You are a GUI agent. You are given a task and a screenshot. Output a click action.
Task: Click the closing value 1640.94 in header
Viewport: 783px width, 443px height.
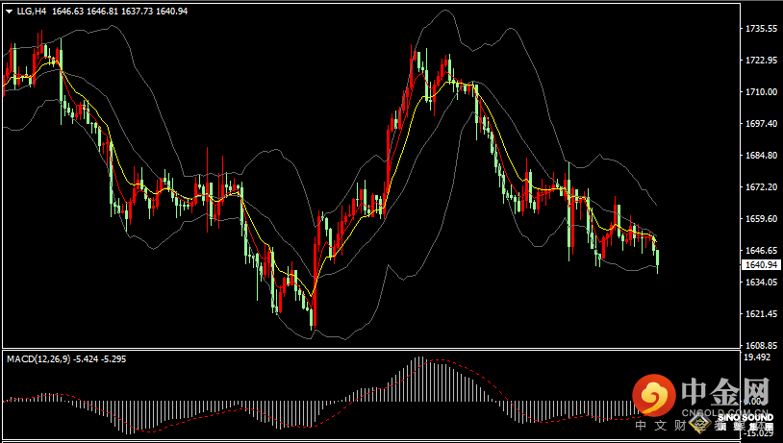pyautogui.click(x=172, y=11)
